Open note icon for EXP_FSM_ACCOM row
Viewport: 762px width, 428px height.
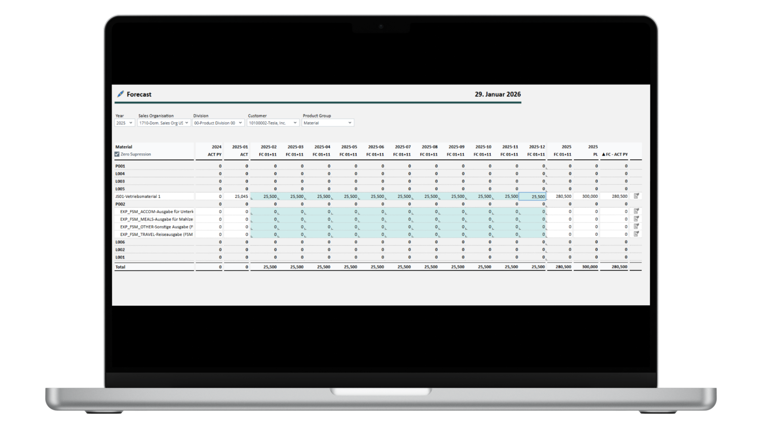coord(636,211)
